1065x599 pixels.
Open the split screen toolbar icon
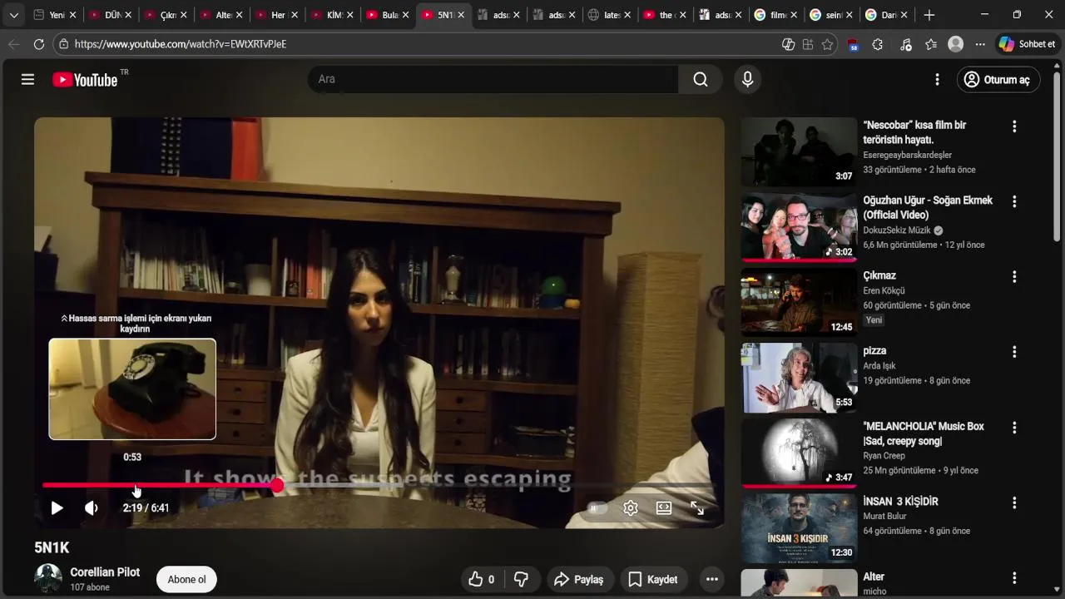tap(807, 44)
